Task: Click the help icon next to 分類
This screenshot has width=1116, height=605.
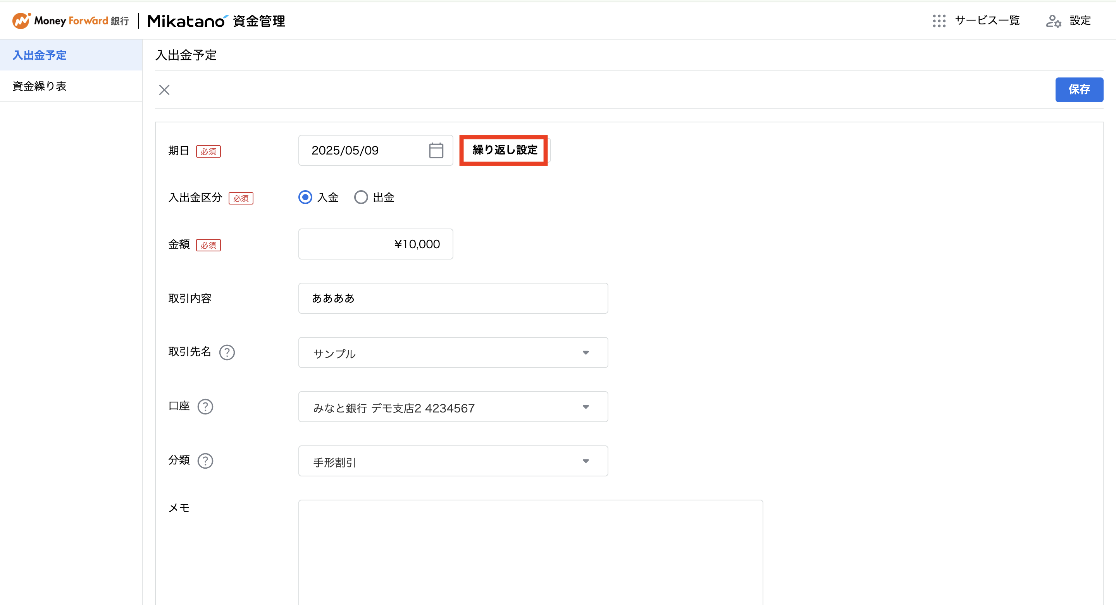Action: pyautogui.click(x=205, y=461)
